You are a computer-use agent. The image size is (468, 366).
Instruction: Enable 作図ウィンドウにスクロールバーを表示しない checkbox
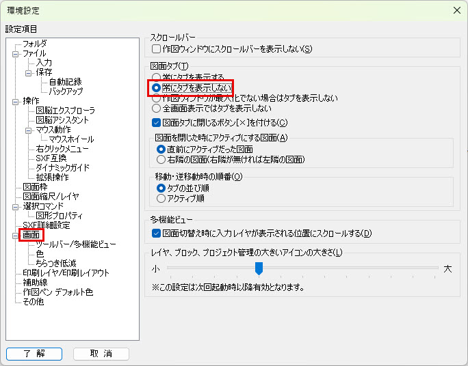pos(156,49)
